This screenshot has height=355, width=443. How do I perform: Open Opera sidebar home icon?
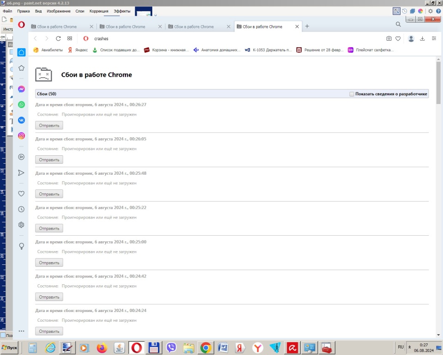point(22,52)
